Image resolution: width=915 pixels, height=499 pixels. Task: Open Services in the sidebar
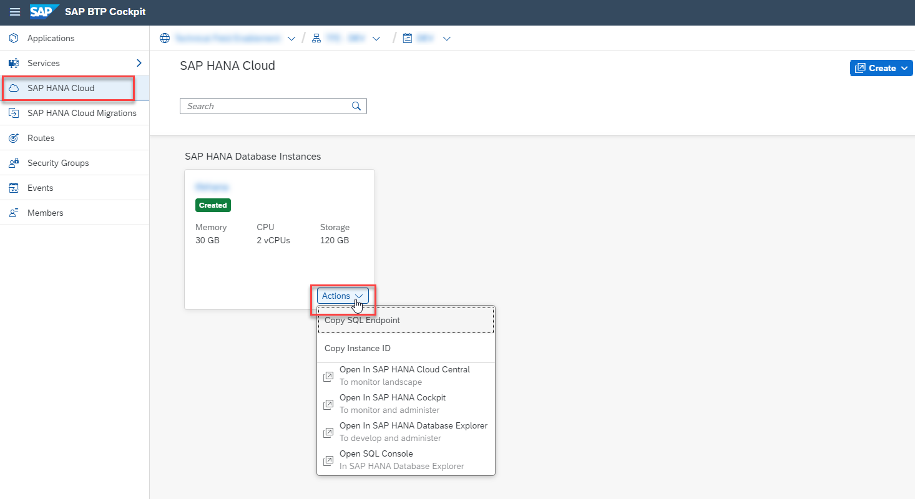pyautogui.click(x=74, y=63)
